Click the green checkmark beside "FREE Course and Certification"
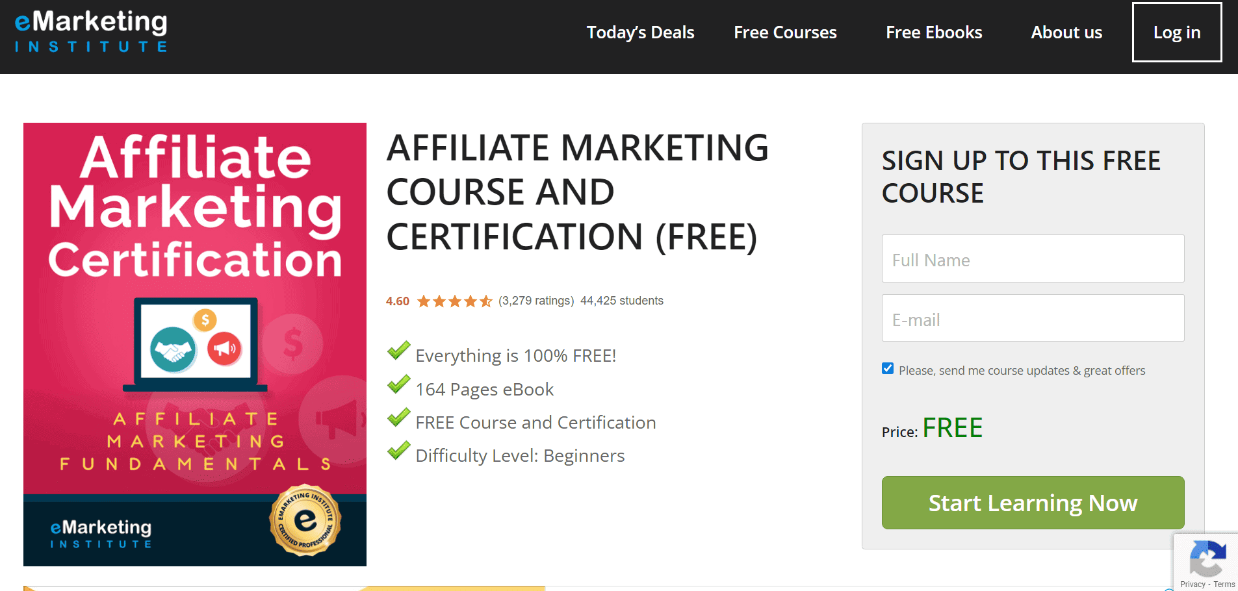 point(398,418)
